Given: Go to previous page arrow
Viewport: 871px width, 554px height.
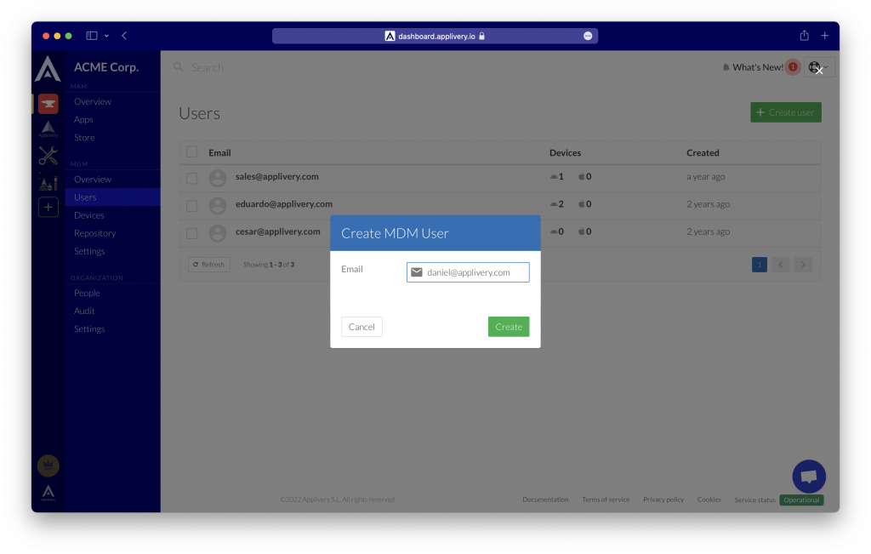Looking at the screenshot, I should pos(781,265).
